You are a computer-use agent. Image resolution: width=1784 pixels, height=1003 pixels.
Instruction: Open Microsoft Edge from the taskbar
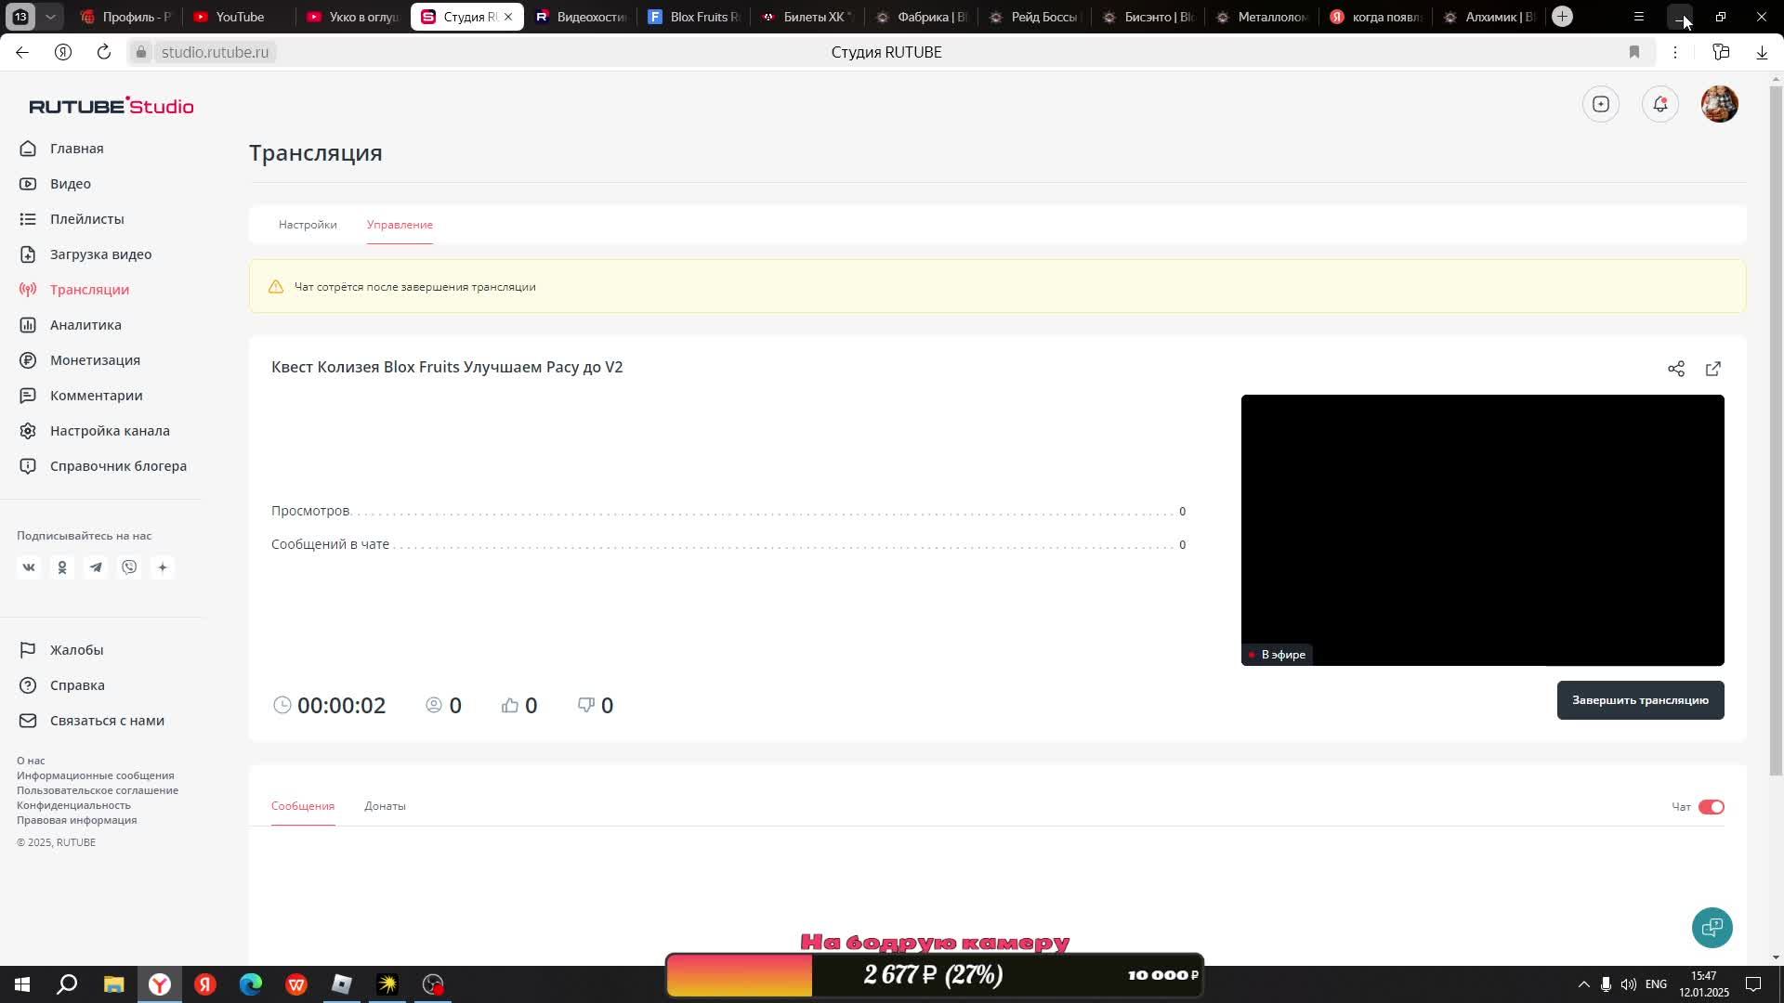coord(251,984)
